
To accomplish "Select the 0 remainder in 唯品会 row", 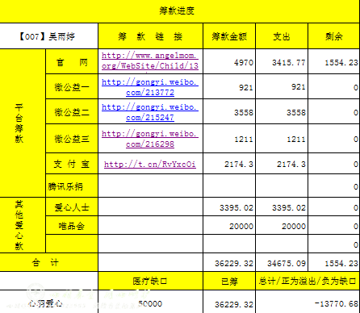I will coord(334,225).
